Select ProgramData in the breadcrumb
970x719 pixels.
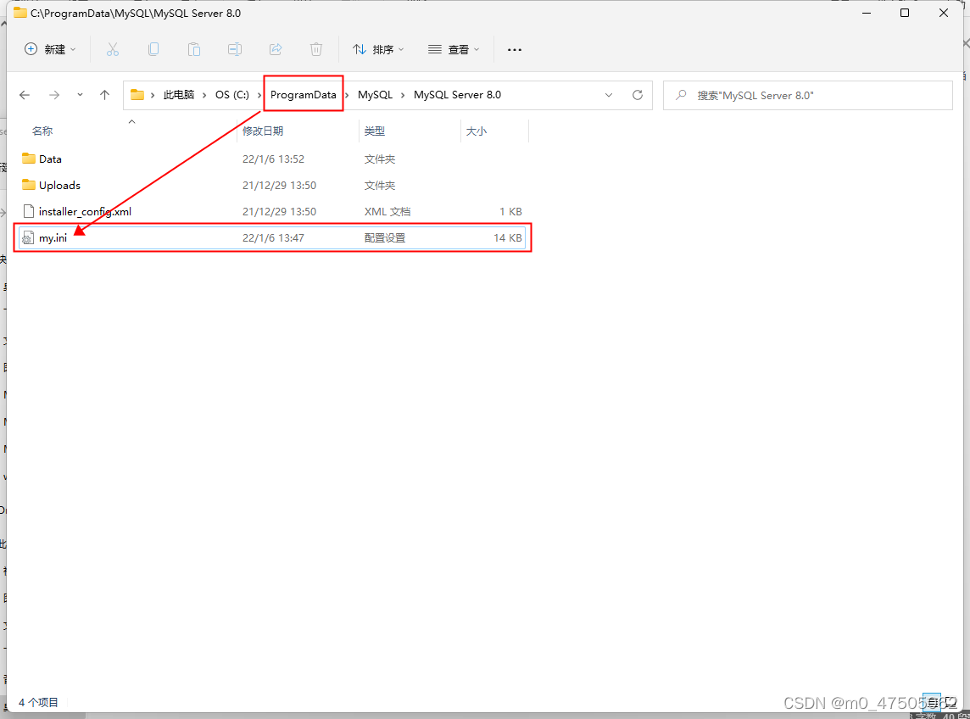click(x=304, y=95)
